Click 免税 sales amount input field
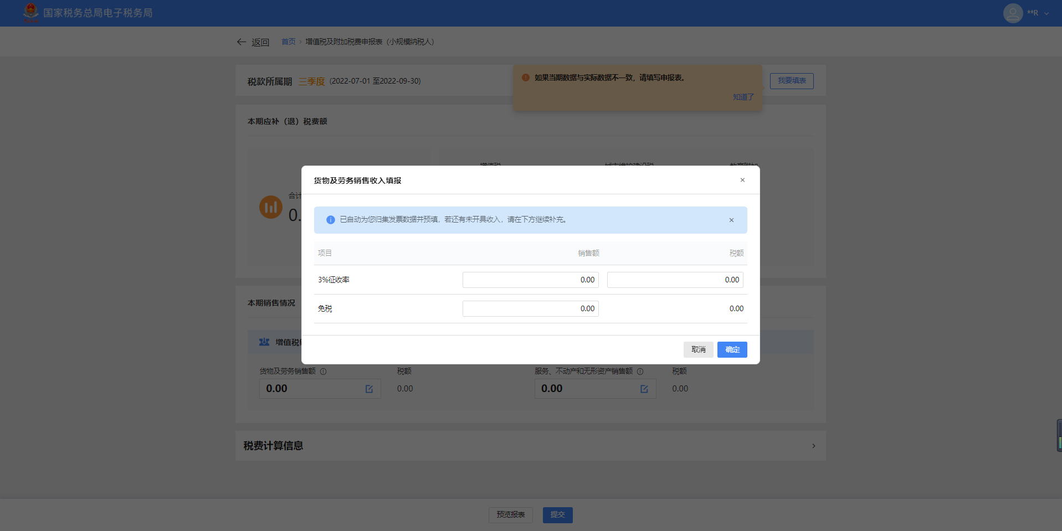1062x531 pixels. click(530, 309)
